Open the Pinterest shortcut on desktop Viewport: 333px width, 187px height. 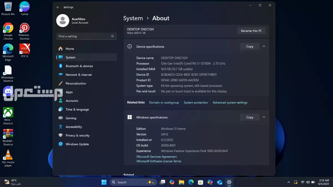[x=24, y=31]
